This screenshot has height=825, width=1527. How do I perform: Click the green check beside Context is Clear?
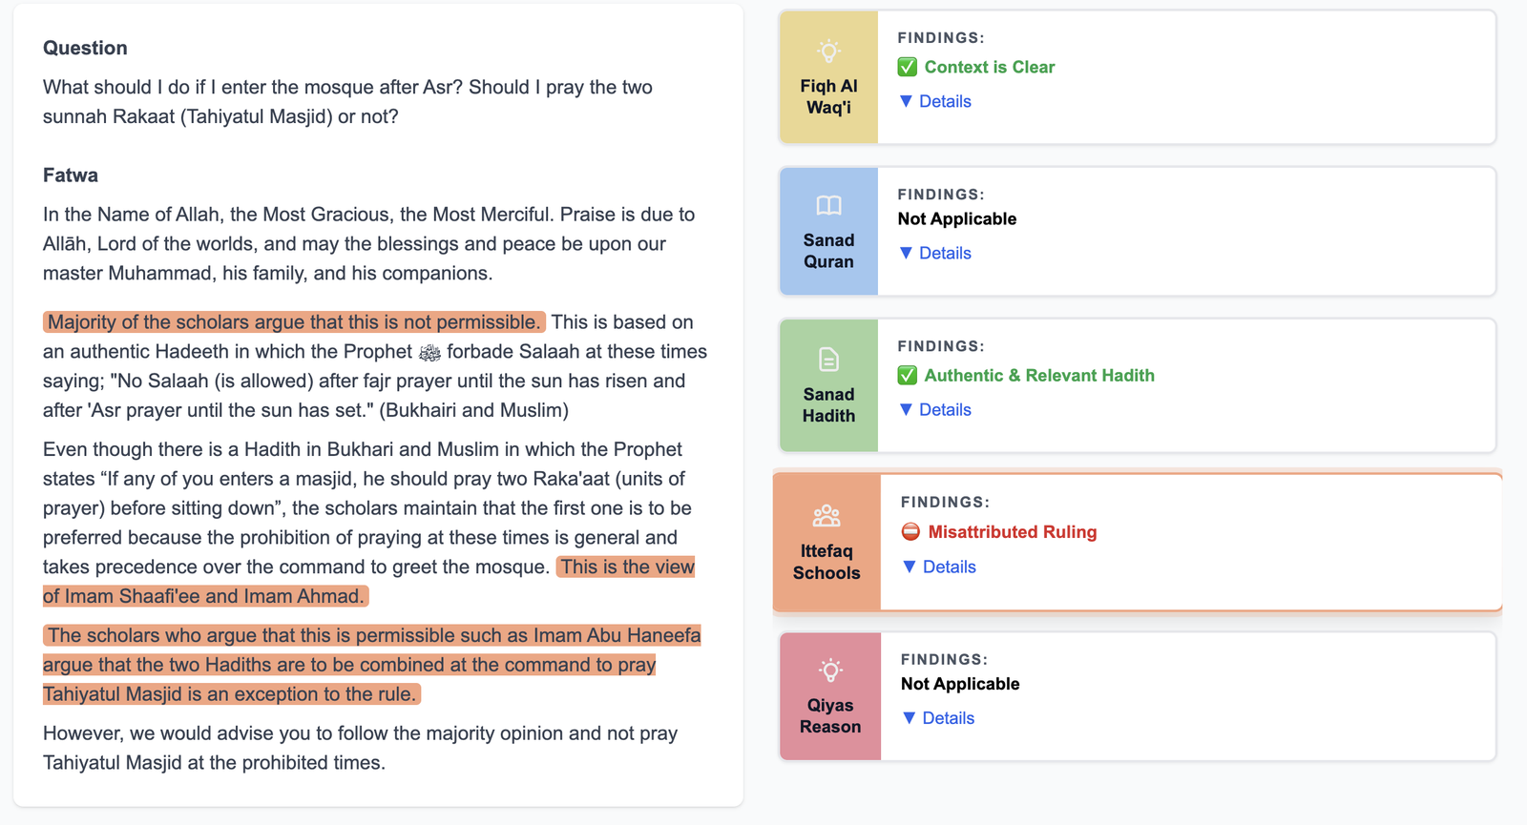tap(908, 67)
